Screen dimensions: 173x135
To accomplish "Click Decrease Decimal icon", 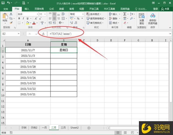I will pyautogui.click(x=76, y=23).
